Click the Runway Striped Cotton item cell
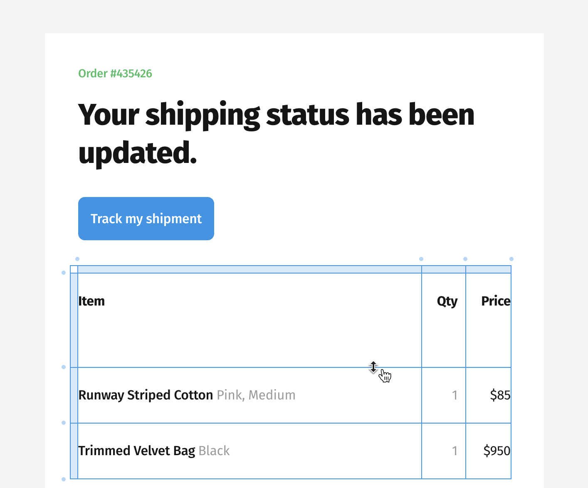 (250, 395)
